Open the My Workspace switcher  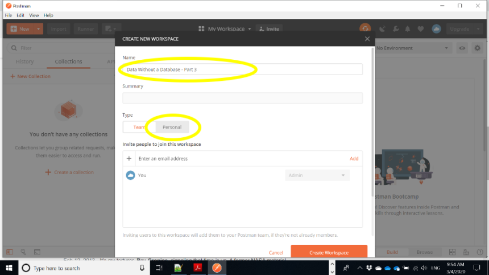point(225,28)
